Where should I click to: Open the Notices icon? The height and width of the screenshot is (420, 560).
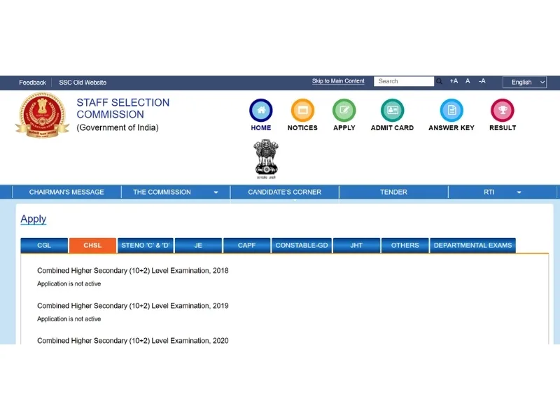point(302,111)
